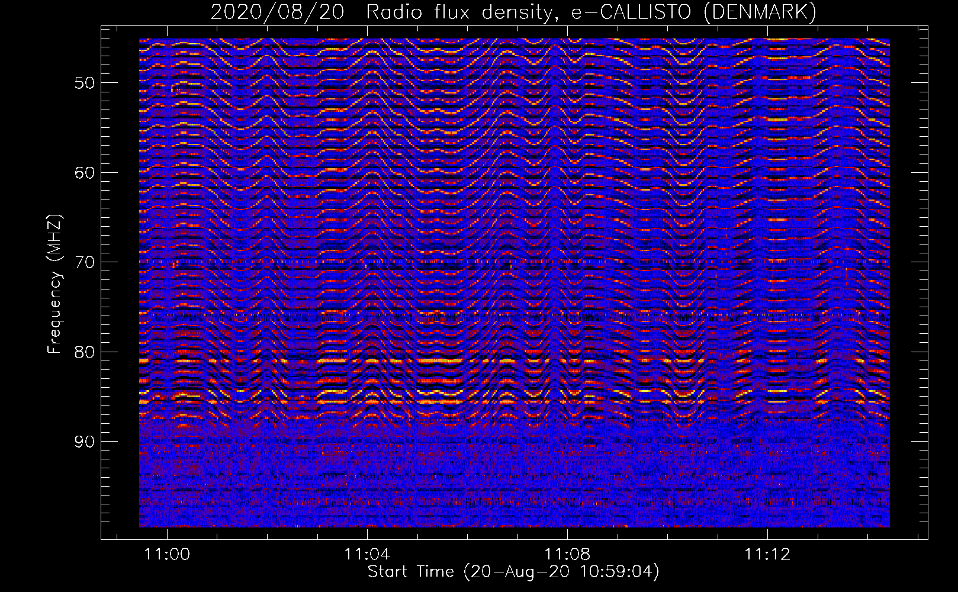
Task: Click the plot title 'Radio flux density, e-CALLISTO (DENMARK)'
Action: point(591,12)
